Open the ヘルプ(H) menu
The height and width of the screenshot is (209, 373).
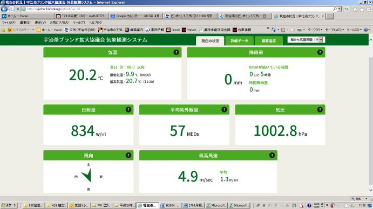pos(95,23)
